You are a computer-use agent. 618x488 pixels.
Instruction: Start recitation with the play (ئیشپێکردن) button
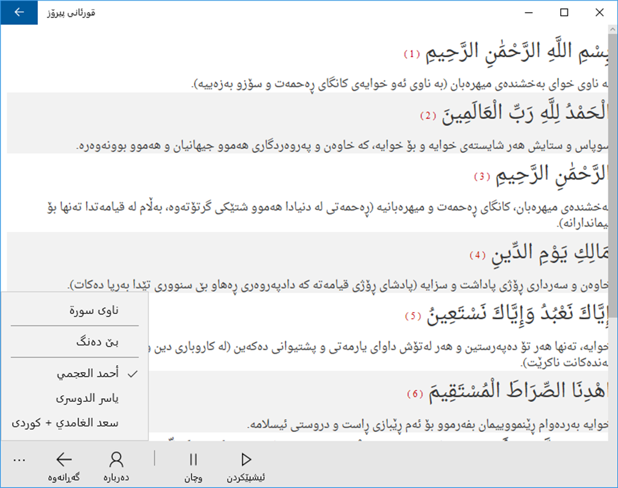tap(246, 467)
